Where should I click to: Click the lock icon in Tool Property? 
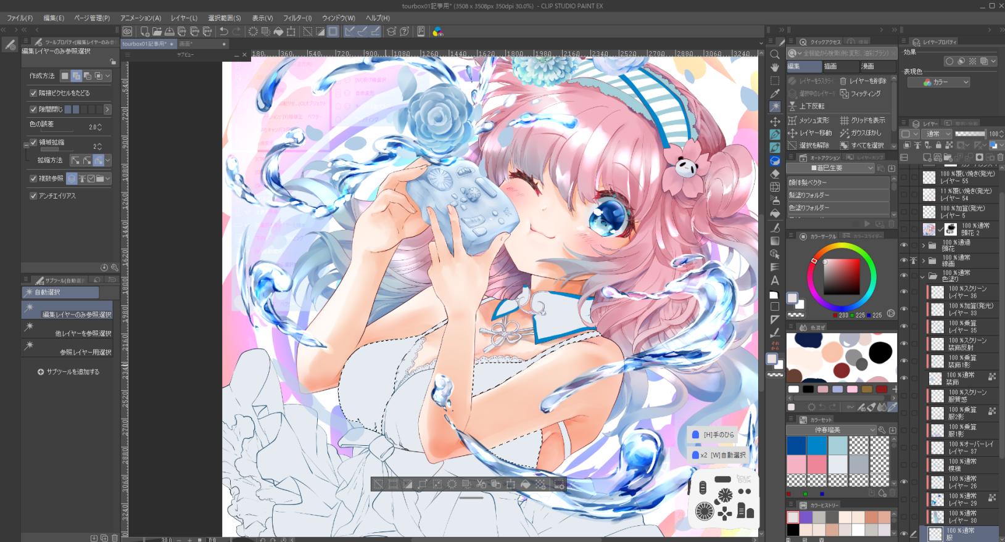112,62
